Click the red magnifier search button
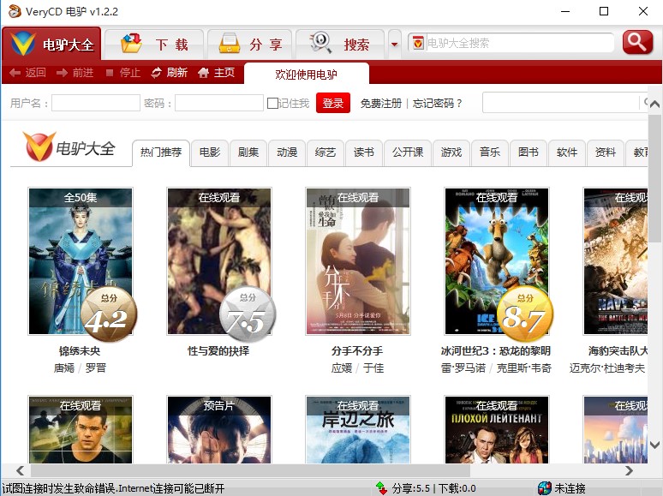This screenshot has width=663, height=496. click(637, 42)
